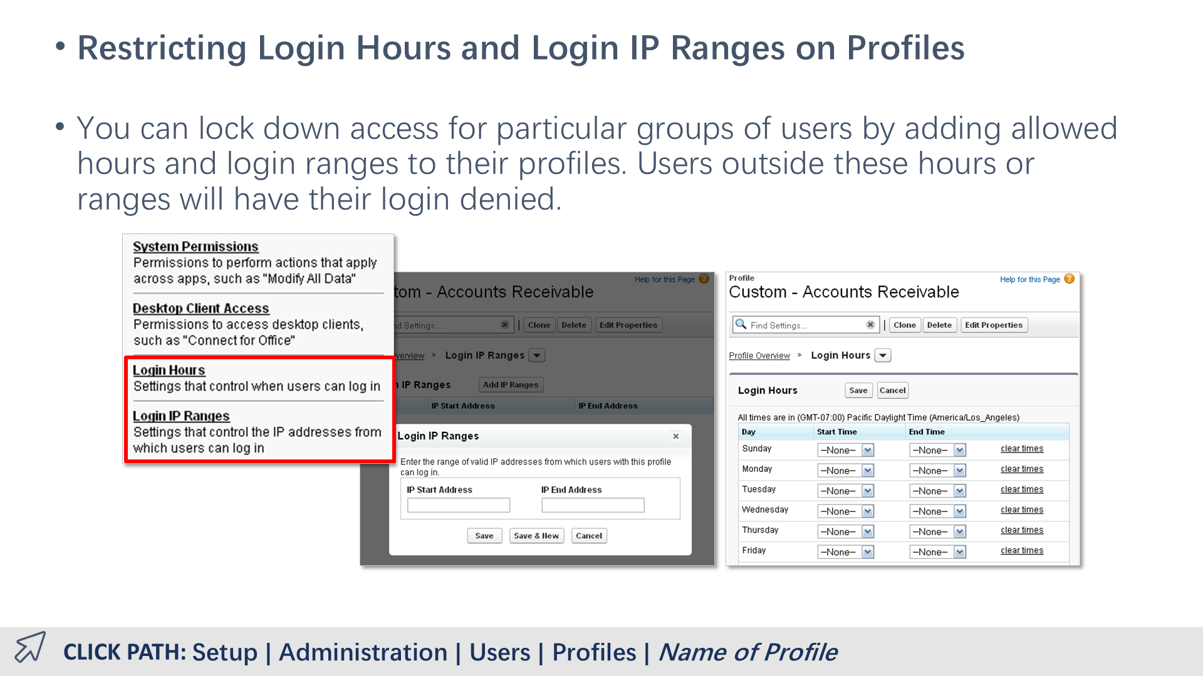This screenshot has height=676, width=1203.
Task: Click clear times for Wednesday
Action: [1022, 510]
